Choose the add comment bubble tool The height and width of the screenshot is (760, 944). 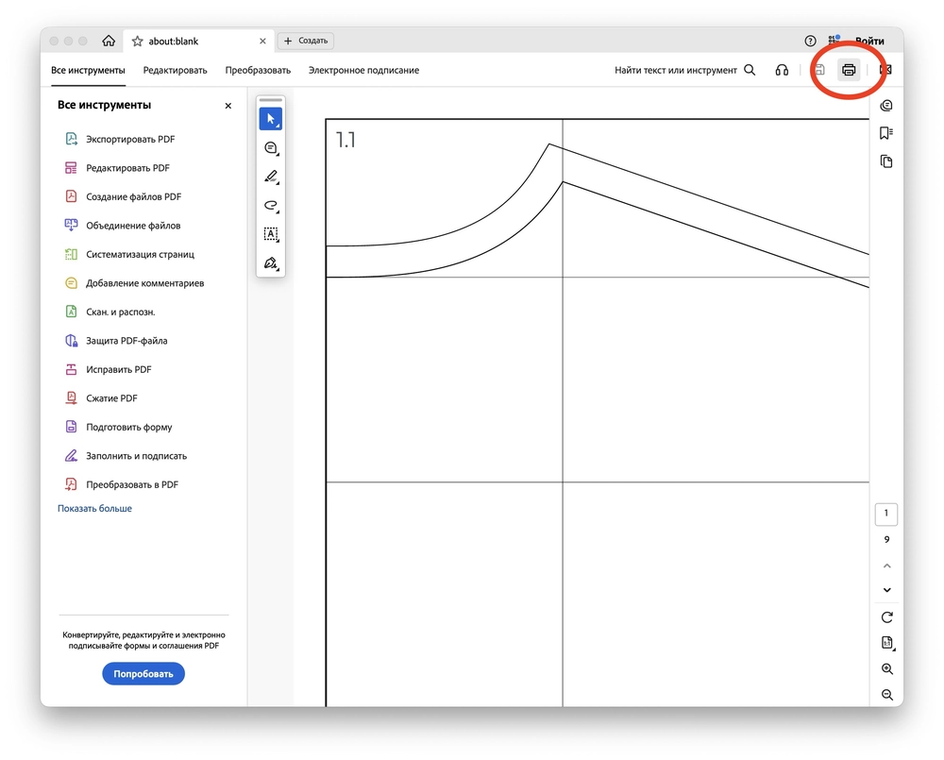[x=271, y=148]
